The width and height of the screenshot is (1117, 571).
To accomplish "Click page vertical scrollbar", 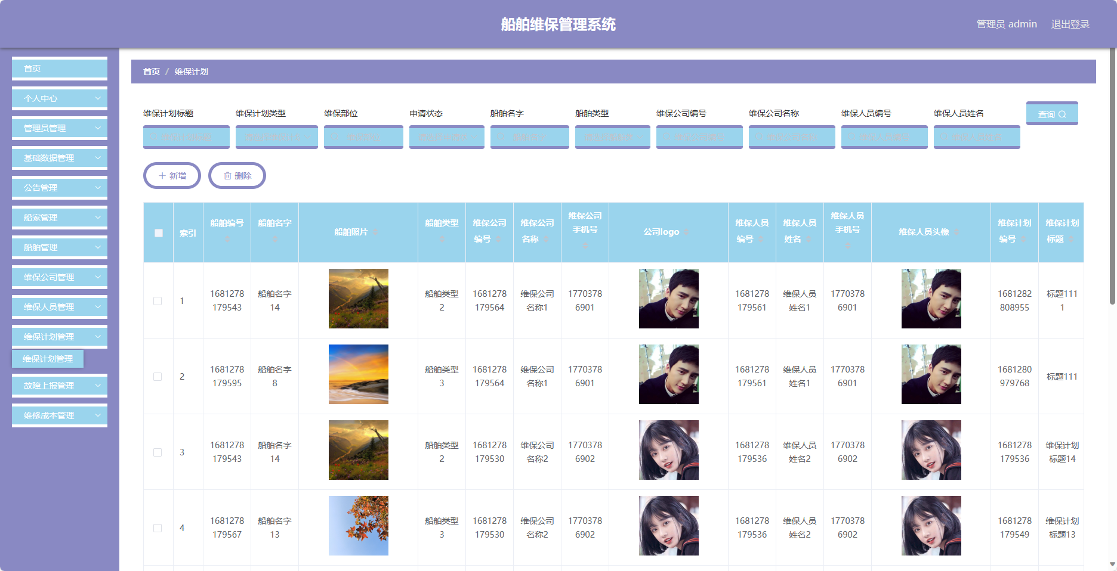I will pyautogui.click(x=1112, y=176).
